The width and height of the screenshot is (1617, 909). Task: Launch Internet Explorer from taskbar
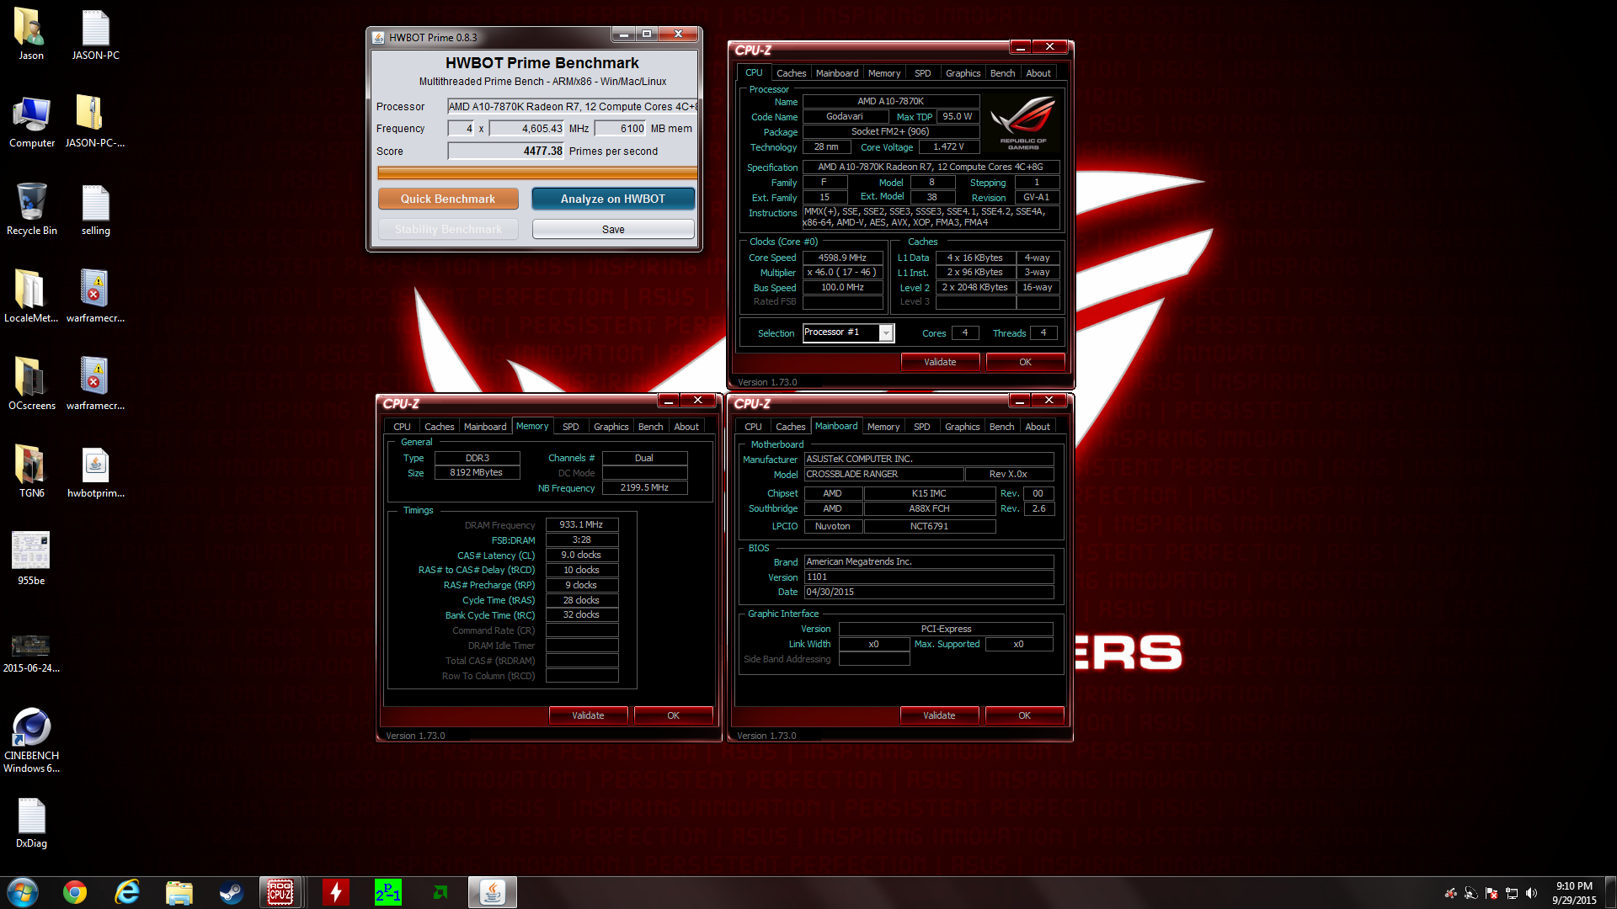click(x=127, y=892)
